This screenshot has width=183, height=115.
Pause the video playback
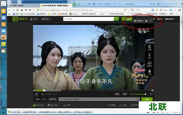click(x=36, y=94)
